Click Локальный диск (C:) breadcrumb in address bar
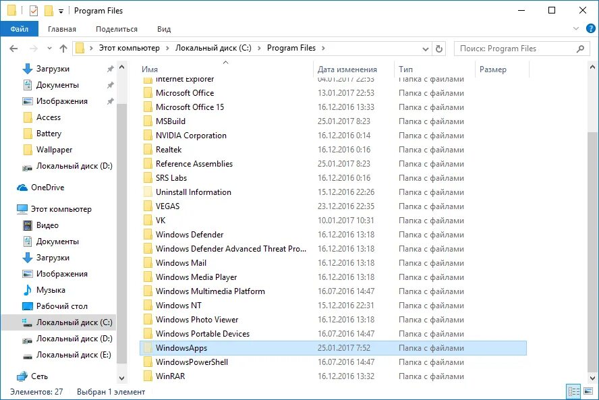 [x=213, y=48]
